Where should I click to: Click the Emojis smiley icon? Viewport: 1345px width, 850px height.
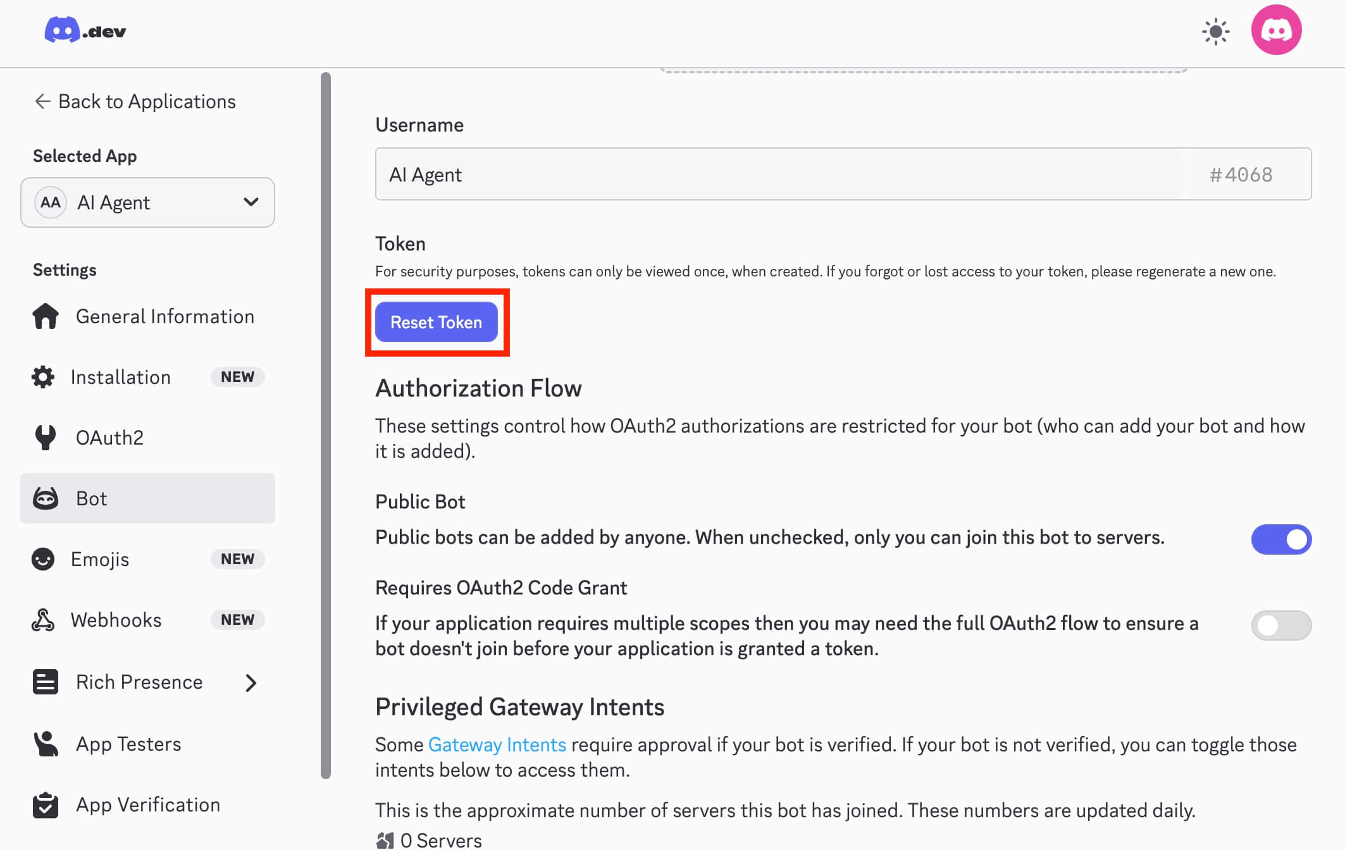pyautogui.click(x=43, y=559)
